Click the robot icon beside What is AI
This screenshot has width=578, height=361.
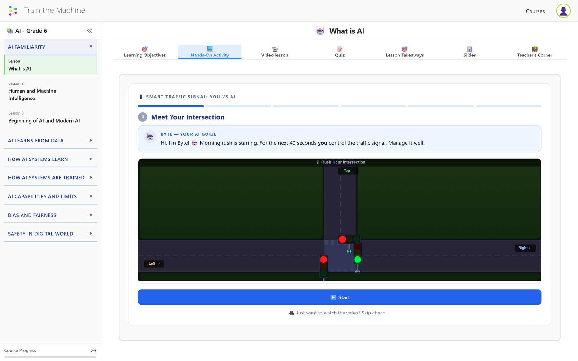point(320,31)
